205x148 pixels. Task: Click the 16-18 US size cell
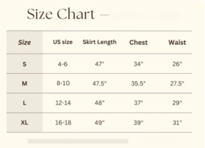pos(63,123)
